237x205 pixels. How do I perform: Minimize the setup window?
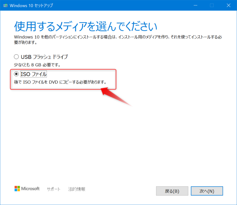(195, 6)
